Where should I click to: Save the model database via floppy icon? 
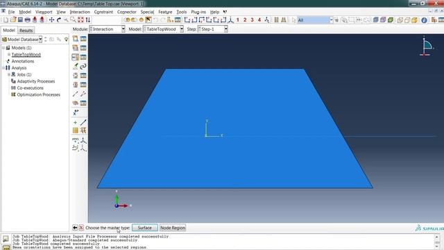[x=20, y=20]
